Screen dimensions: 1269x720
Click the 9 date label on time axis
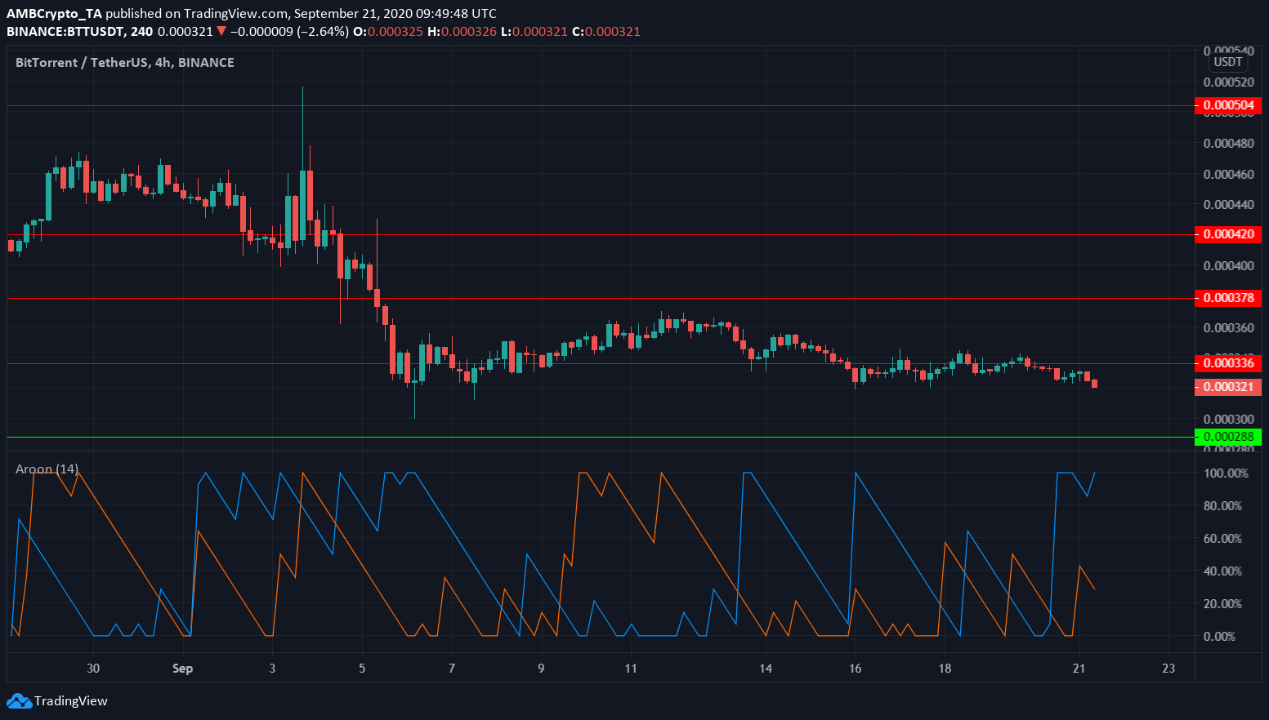pyautogui.click(x=541, y=669)
